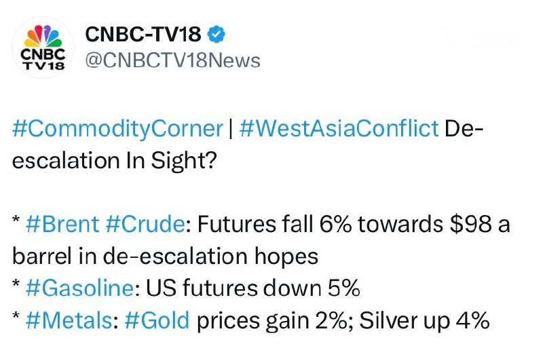The width and height of the screenshot is (543, 361).
Task: Open the #Gasoline hashtag
Action: (79, 288)
